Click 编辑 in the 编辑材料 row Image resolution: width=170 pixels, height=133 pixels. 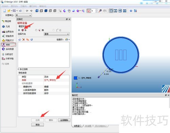point(46,87)
